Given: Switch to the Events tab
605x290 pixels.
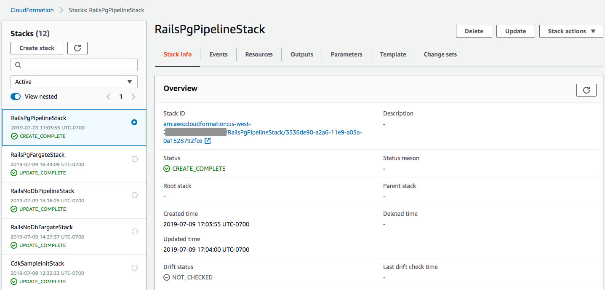Looking at the screenshot, I should click(x=219, y=54).
